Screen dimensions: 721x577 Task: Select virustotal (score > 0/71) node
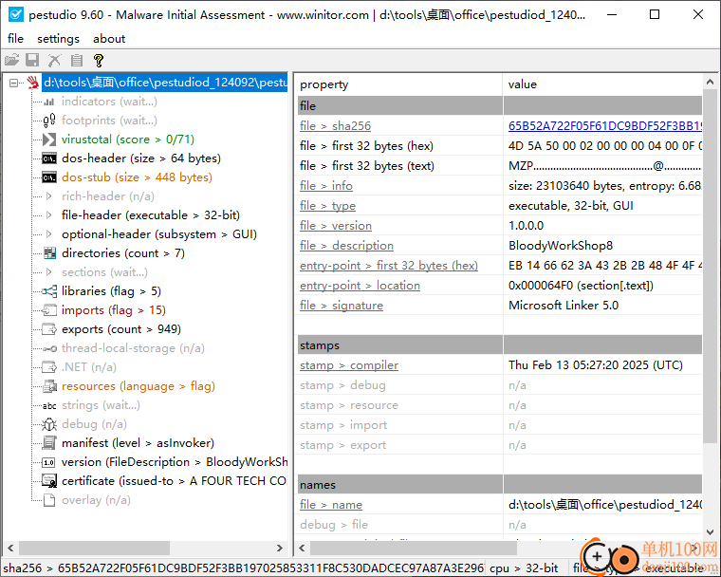point(128,140)
